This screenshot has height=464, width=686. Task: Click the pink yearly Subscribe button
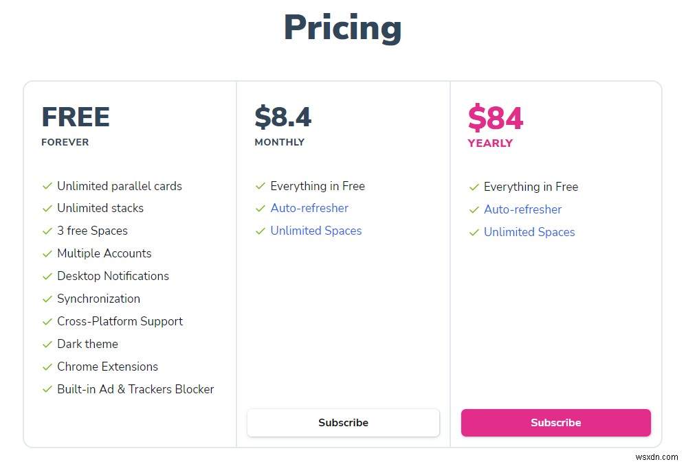[555, 423]
